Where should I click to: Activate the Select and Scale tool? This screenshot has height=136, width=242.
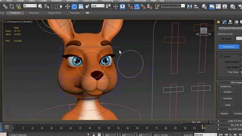81,6
